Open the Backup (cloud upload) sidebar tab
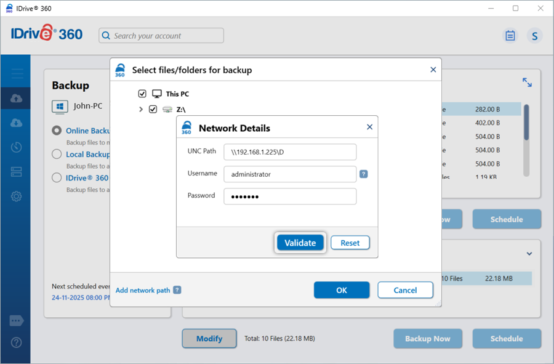This screenshot has width=554, height=364. coord(17,99)
